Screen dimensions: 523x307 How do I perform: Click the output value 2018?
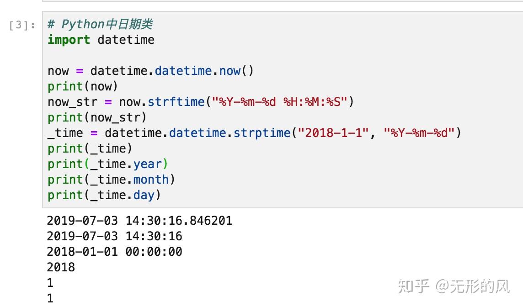coord(61,267)
